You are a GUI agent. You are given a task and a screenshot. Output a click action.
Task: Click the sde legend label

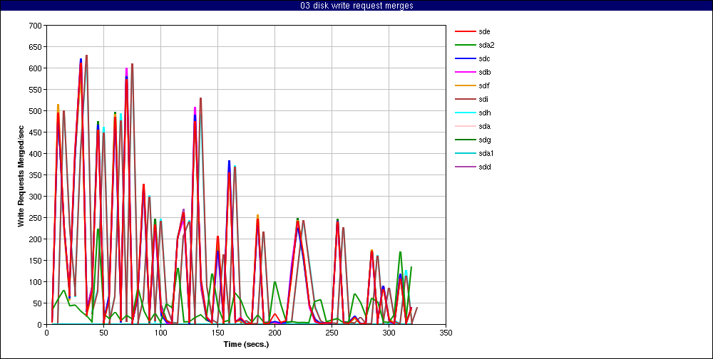coord(484,32)
